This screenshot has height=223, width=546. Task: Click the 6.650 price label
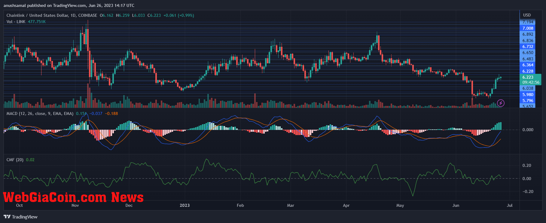click(x=528, y=53)
